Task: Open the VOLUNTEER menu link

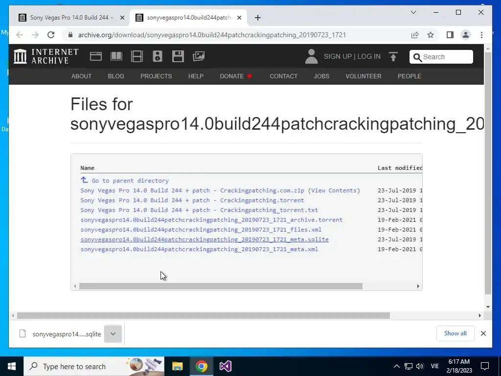Action: click(364, 76)
